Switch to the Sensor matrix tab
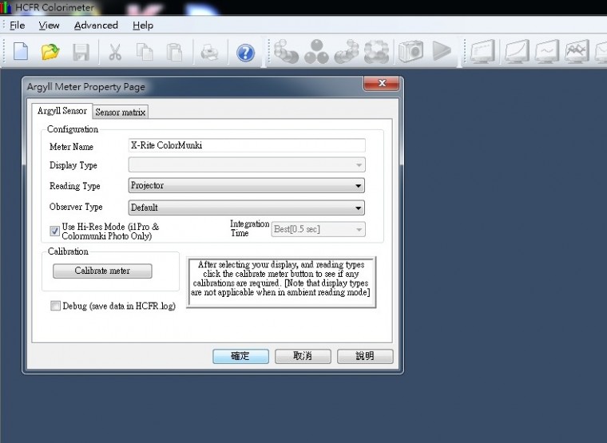 [x=121, y=113]
